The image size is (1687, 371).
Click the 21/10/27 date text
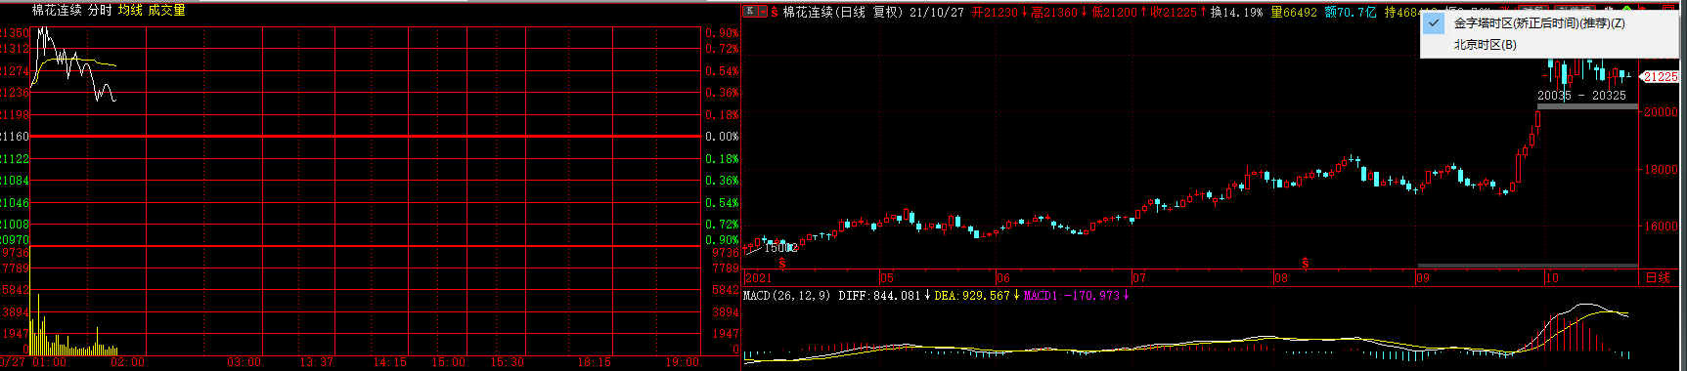click(937, 12)
